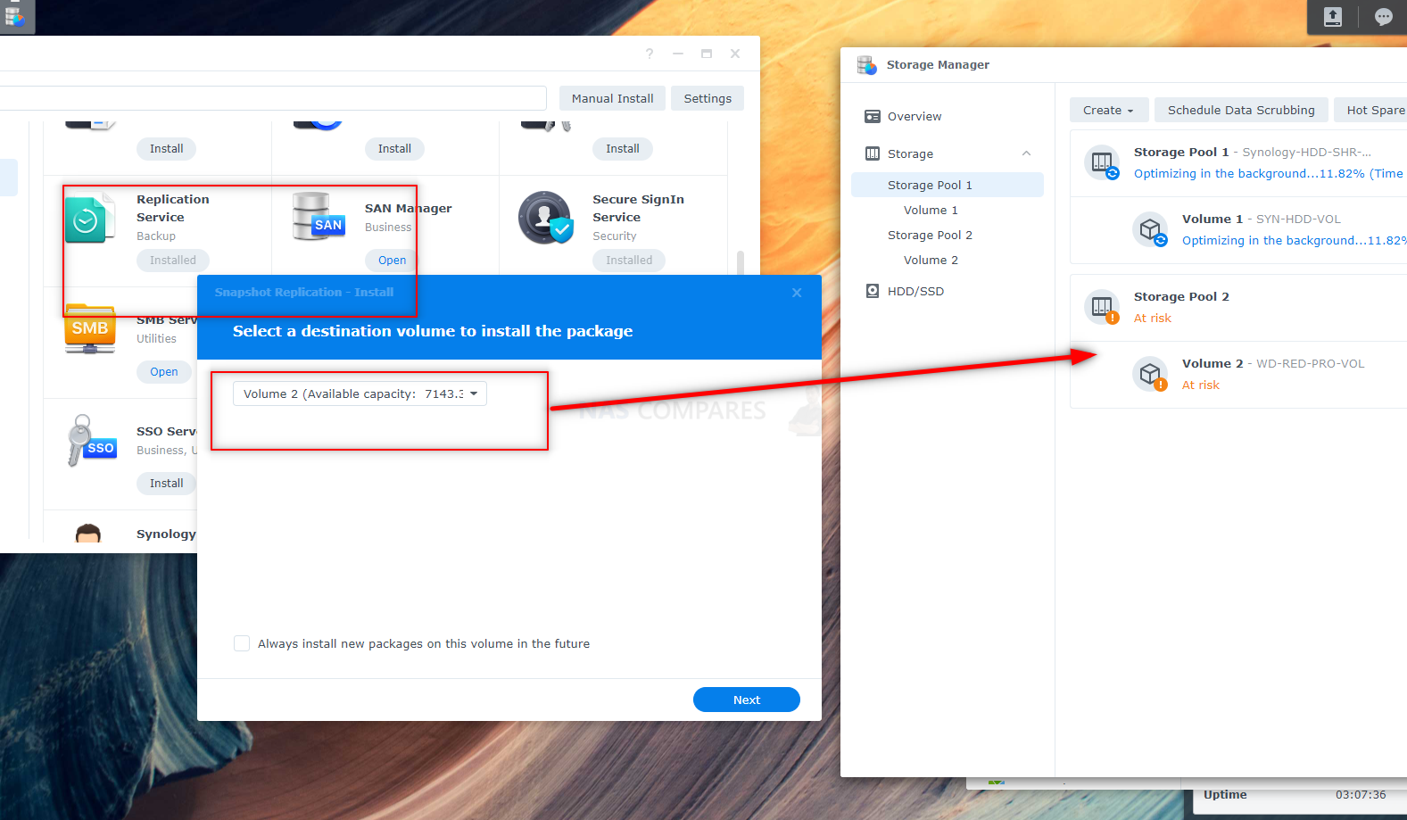The height and width of the screenshot is (820, 1407).
Task: Click the Storage sidebar section icon
Action: pos(873,153)
